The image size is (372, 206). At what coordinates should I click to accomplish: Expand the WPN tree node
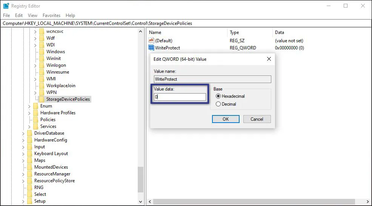click(35, 92)
